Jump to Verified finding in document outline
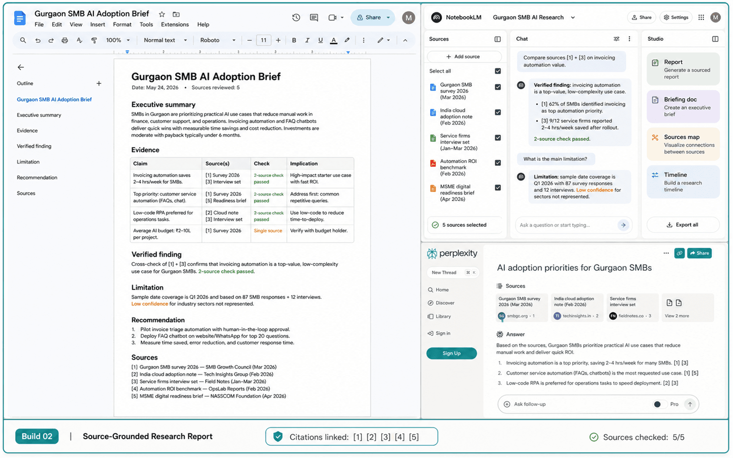The image size is (733, 458). (34, 146)
